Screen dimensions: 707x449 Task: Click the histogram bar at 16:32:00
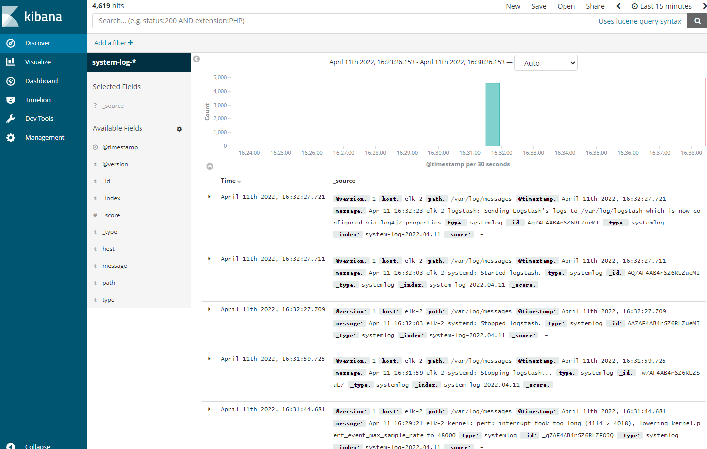click(x=493, y=114)
